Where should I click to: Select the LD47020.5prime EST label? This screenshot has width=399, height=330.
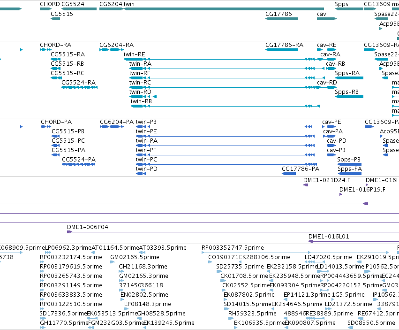coord(328,257)
